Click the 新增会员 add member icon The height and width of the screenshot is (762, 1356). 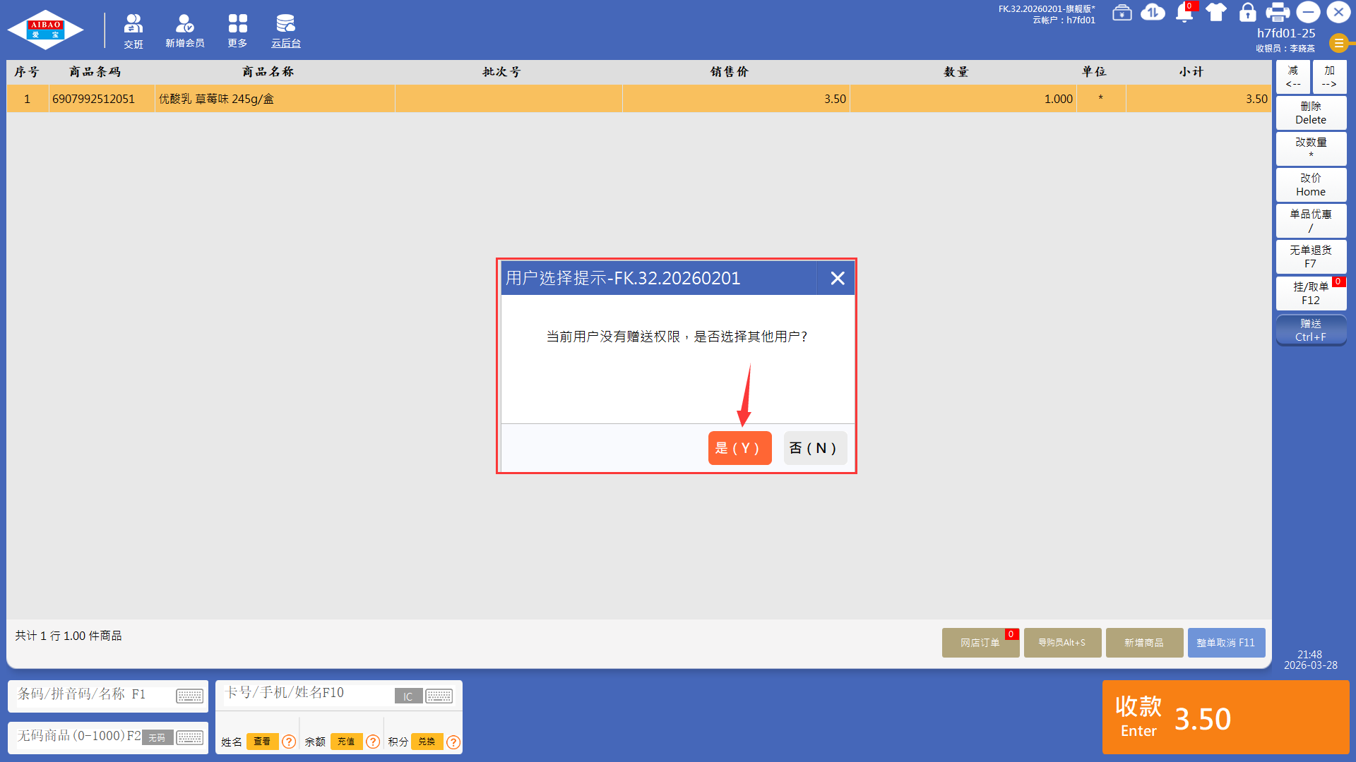tap(184, 31)
